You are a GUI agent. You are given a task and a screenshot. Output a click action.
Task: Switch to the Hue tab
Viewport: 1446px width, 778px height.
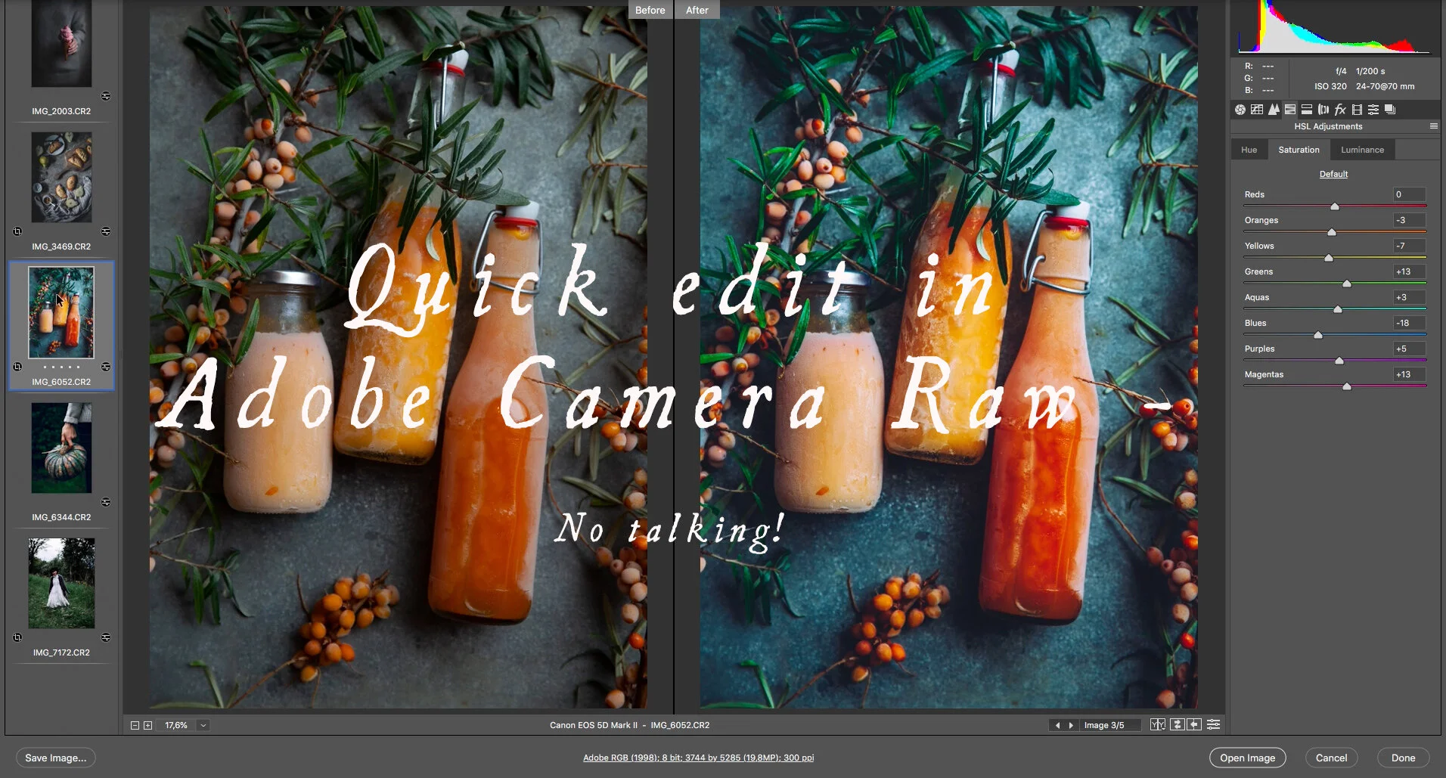(x=1249, y=150)
